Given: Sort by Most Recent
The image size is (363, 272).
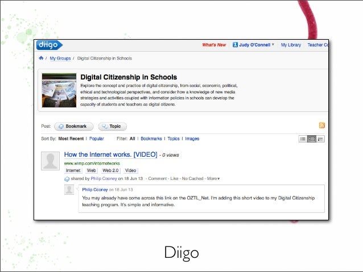Looking at the screenshot, I should click(x=71, y=139).
